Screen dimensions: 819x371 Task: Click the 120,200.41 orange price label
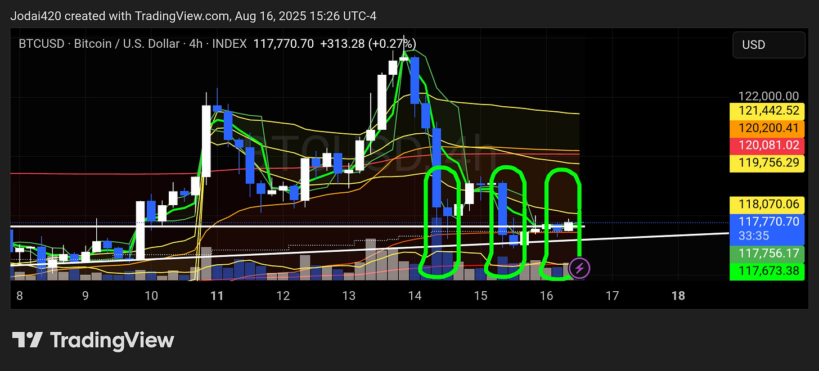click(x=768, y=128)
